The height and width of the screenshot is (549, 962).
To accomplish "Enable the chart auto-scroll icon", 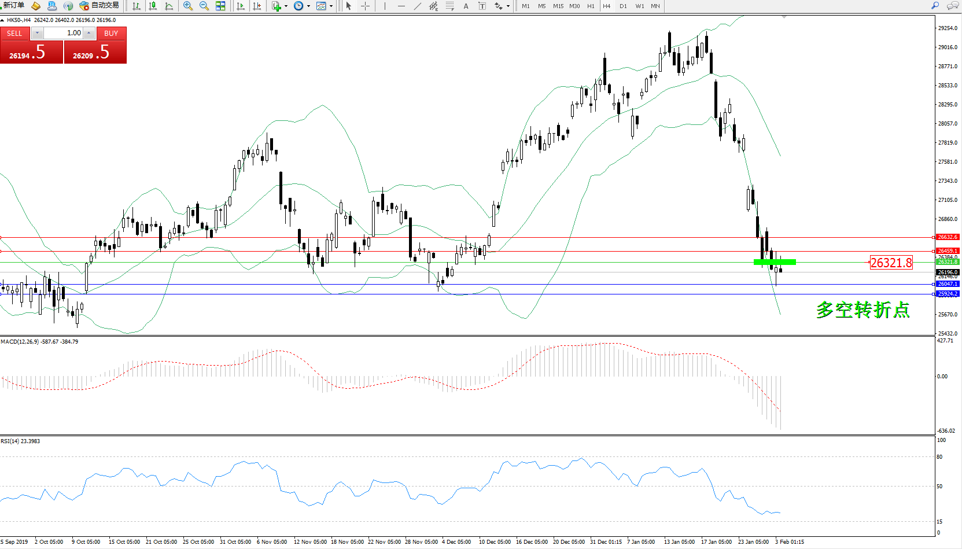I will pyautogui.click(x=241, y=6).
